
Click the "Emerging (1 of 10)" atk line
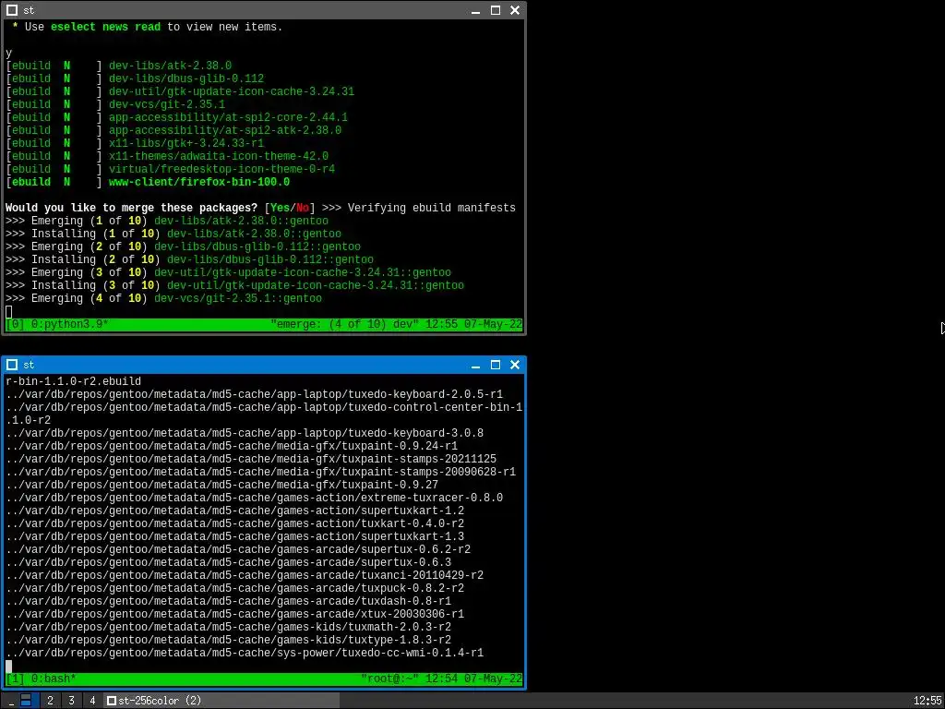[167, 221]
